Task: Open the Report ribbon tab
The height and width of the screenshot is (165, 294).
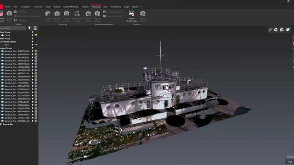Action: pyautogui.click(x=135, y=7)
